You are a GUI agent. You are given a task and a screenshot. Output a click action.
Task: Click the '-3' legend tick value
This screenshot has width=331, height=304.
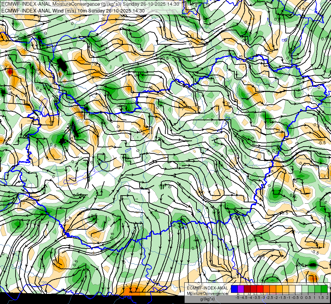[x=263, y=298]
